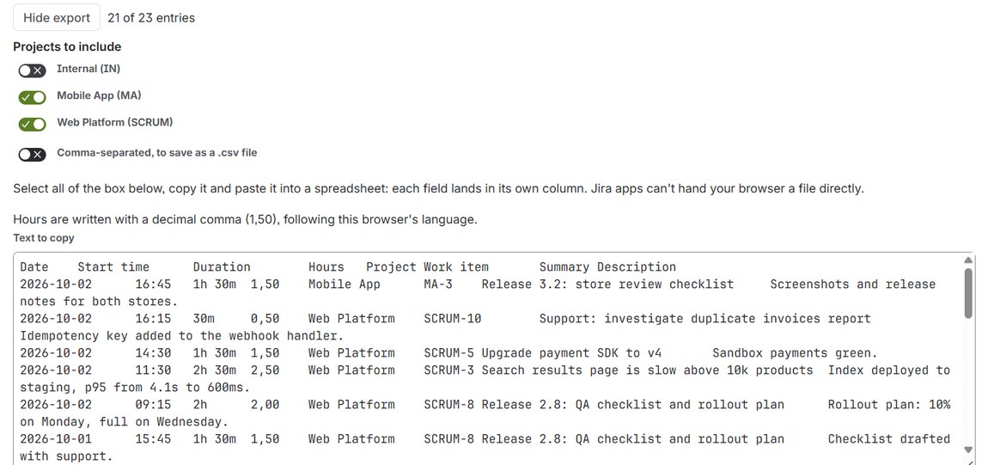Click the 'Projects to include' heading
Viewport: 988px width, 465px height.
point(67,46)
